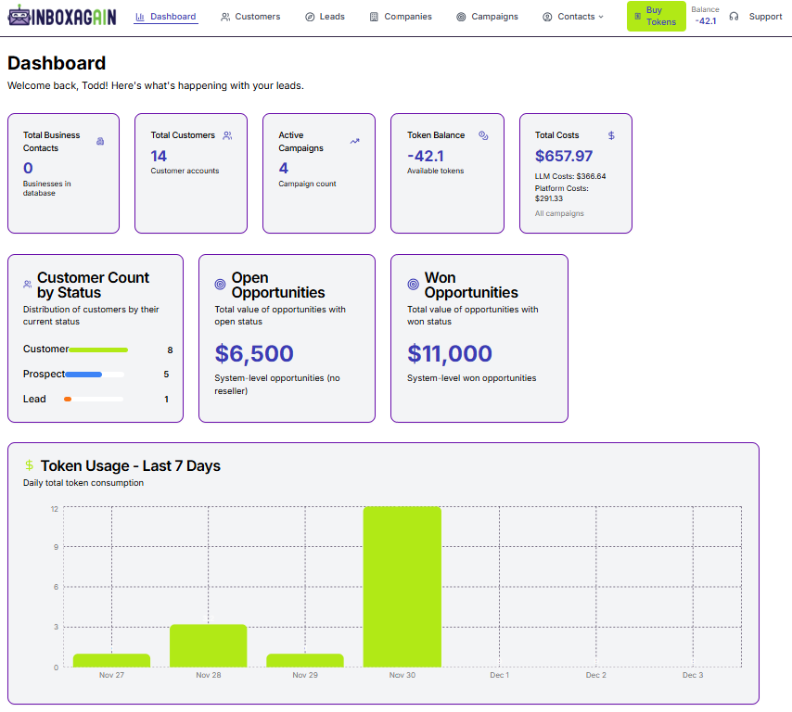Click the Token Usage dollar sign icon

click(30, 465)
